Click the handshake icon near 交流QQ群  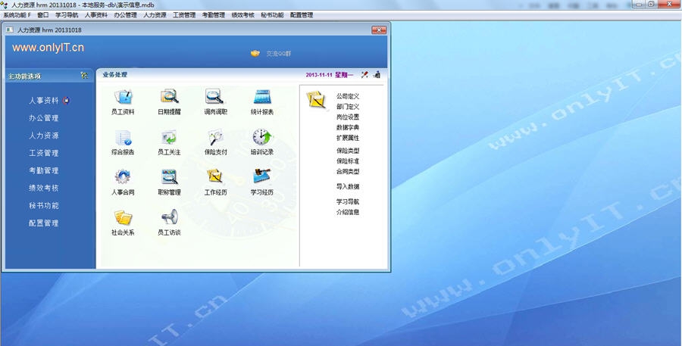255,54
